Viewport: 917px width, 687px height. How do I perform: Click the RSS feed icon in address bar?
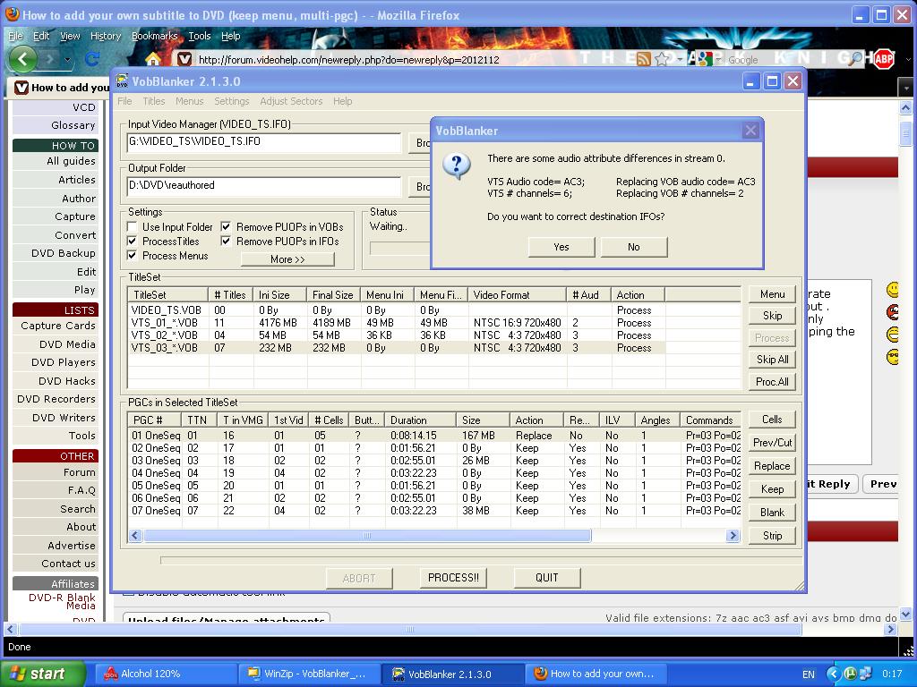(644, 59)
